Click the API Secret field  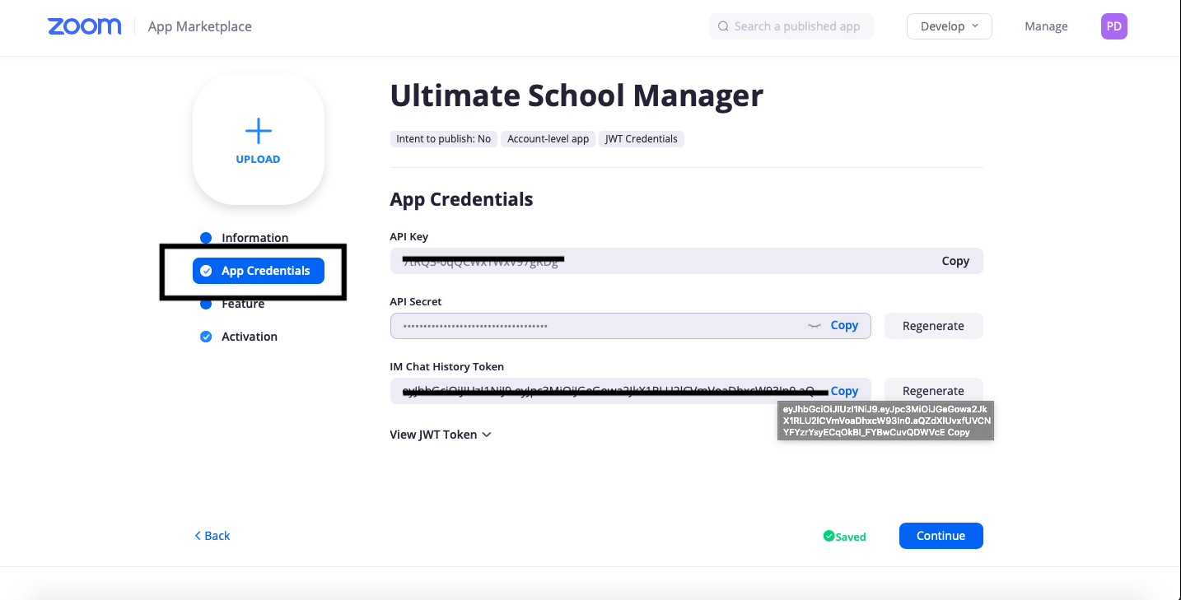(x=630, y=326)
